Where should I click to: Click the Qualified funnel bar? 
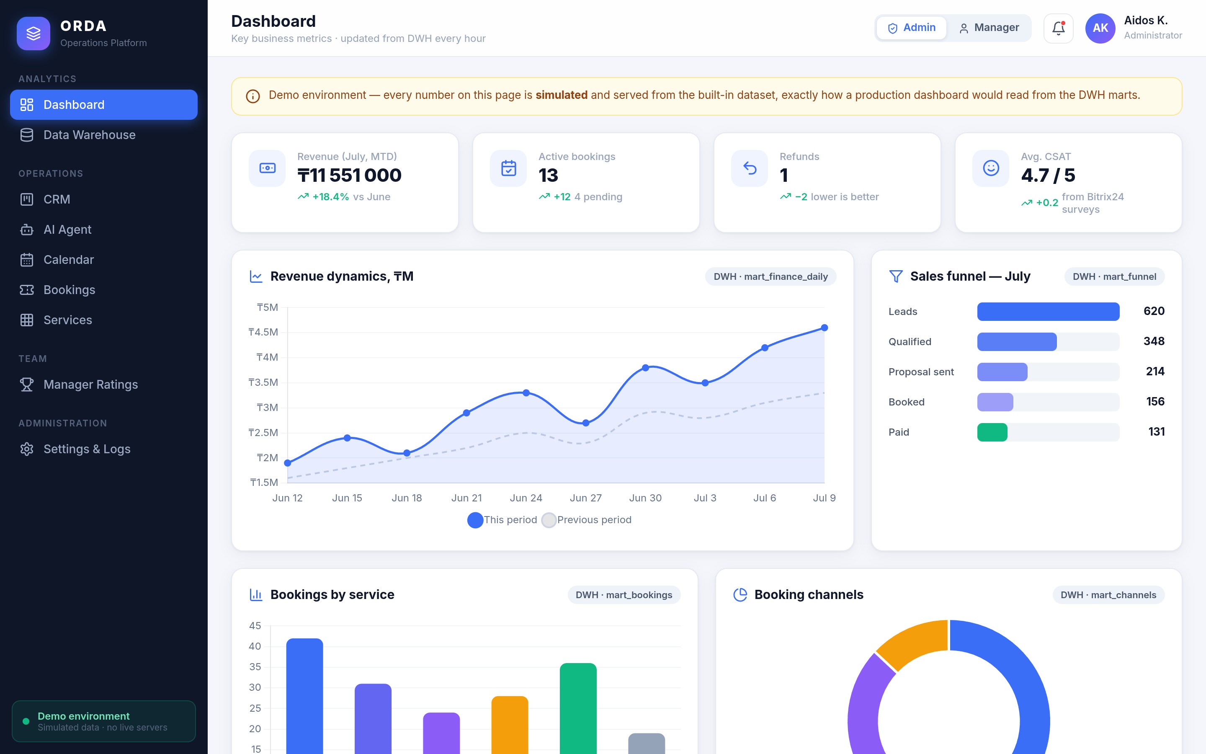click(x=1017, y=341)
